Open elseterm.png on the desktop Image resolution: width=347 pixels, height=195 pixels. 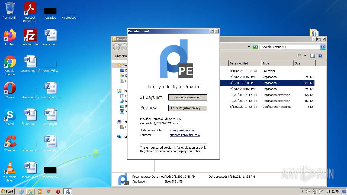pos(30,93)
